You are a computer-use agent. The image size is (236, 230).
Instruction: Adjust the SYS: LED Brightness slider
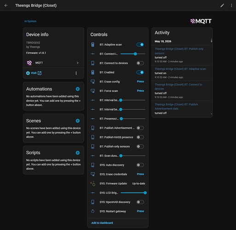[133, 193]
